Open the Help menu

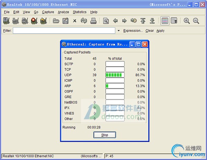(94, 12)
